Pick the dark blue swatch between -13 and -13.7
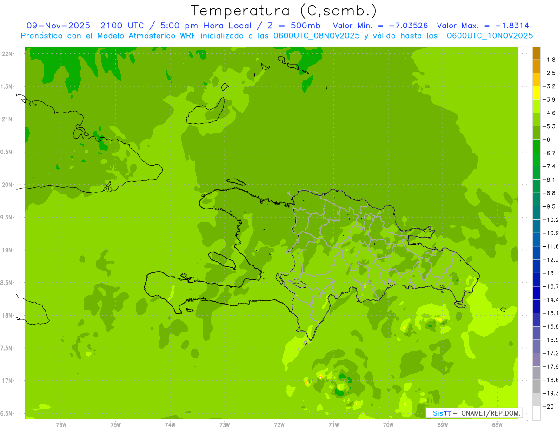 [536, 279]
